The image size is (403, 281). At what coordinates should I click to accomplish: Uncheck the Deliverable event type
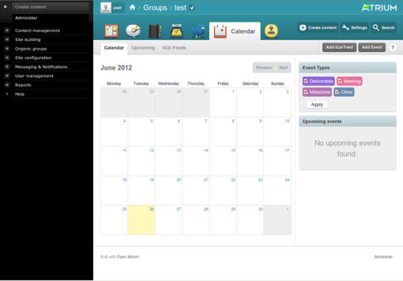(306, 81)
